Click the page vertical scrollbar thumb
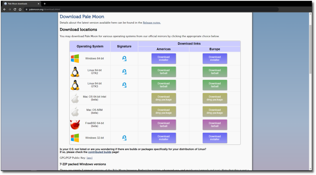Image resolution: width=316 pixels, height=175 pixels. coord(310,49)
